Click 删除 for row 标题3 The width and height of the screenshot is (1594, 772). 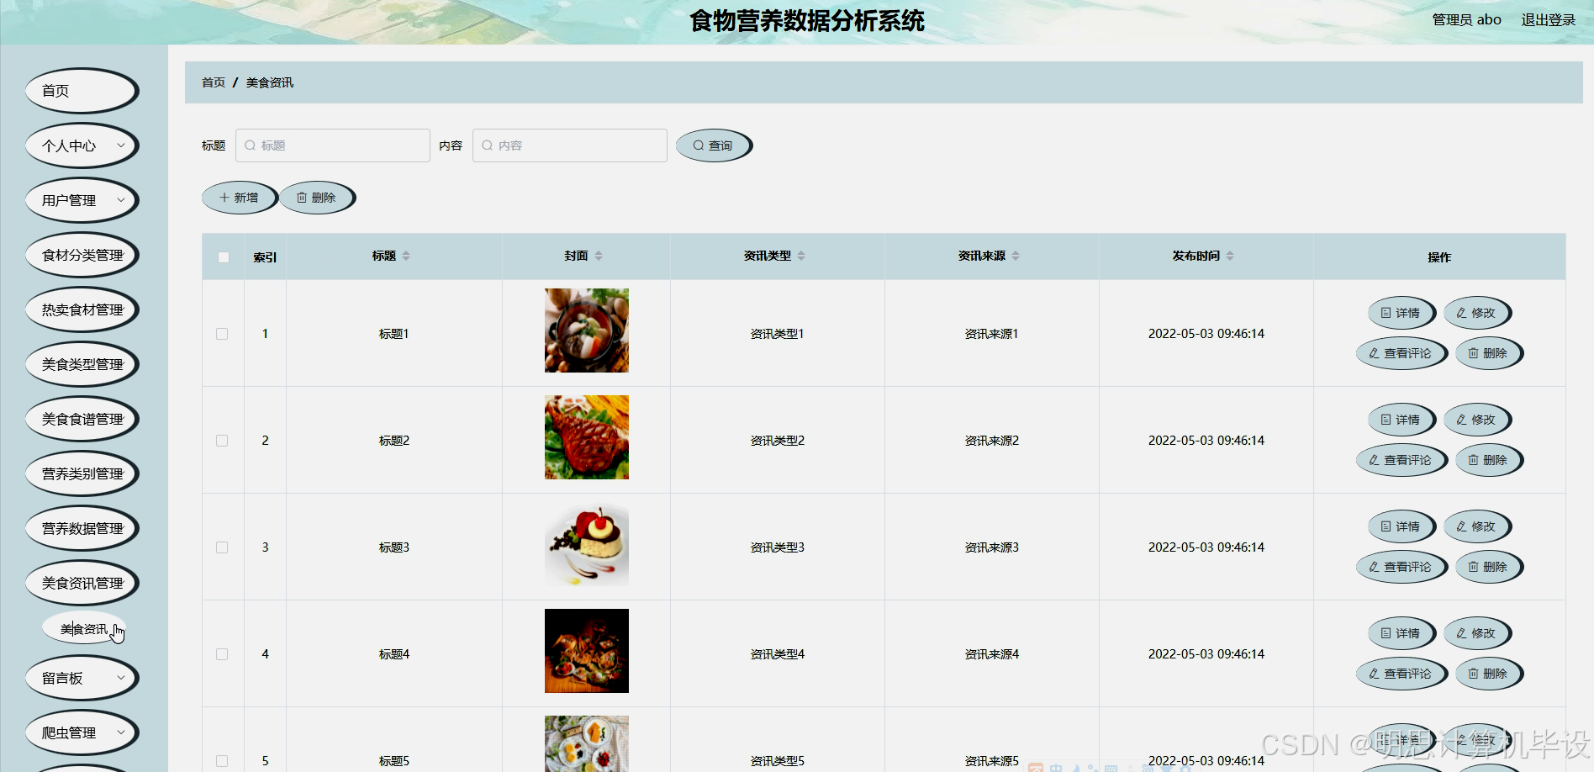click(x=1488, y=567)
